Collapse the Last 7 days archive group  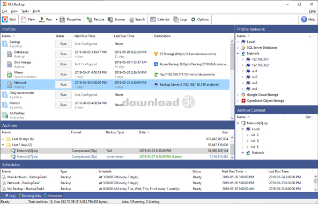[3, 145]
